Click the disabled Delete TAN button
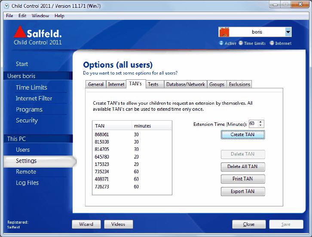Viewport: 312px width, 237px height. [x=243, y=154]
